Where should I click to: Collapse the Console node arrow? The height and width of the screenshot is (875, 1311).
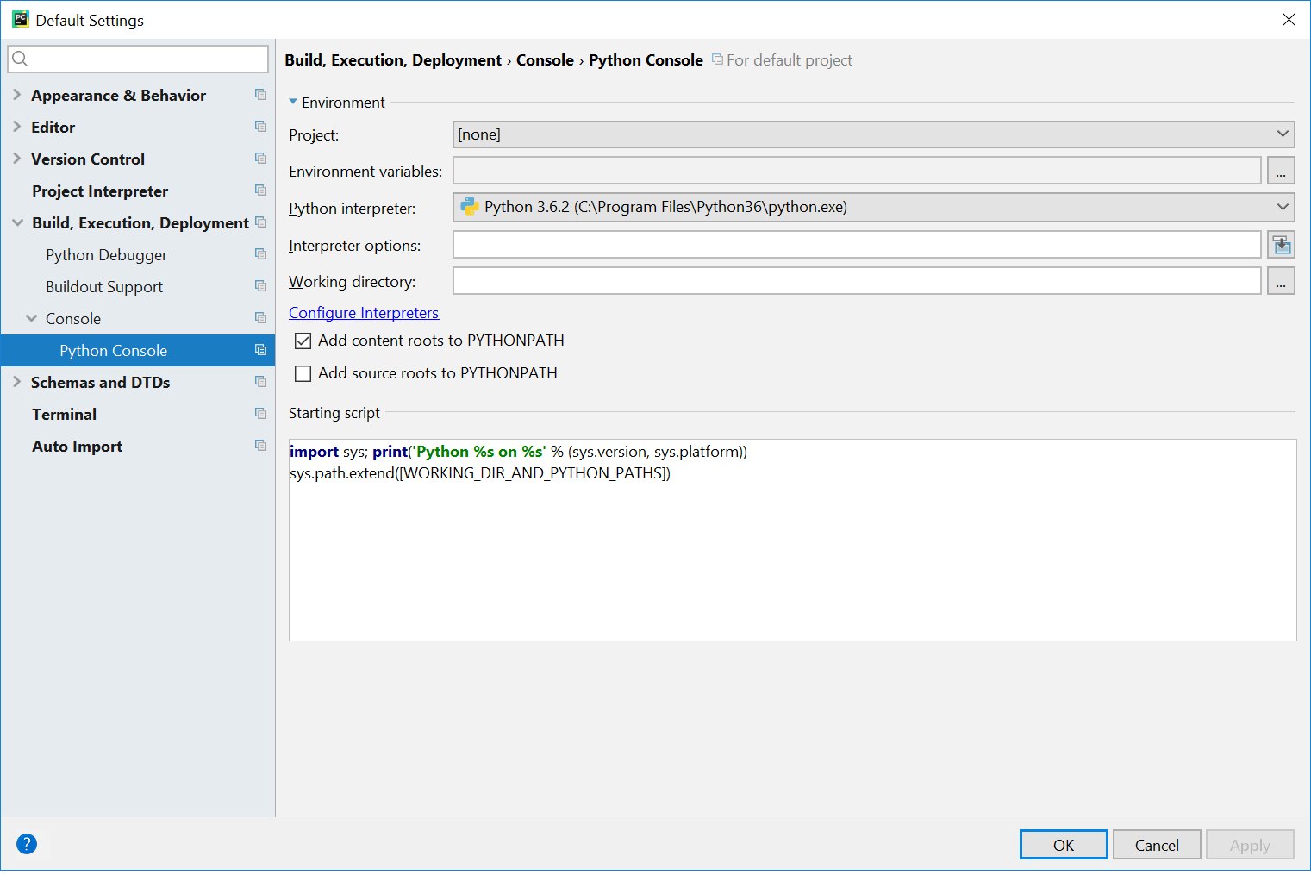(31, 318)
